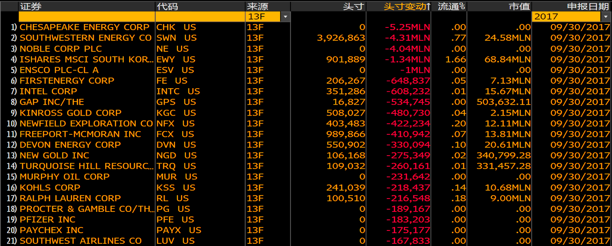This screenshot has height=246, width=612.
Task: Select RALPH LAUREN CORP security
Action: 70,198
